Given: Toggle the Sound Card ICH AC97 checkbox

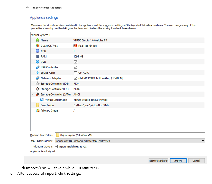Looking at the screenshot, I should pyautogui.click(x=76, y=73).
